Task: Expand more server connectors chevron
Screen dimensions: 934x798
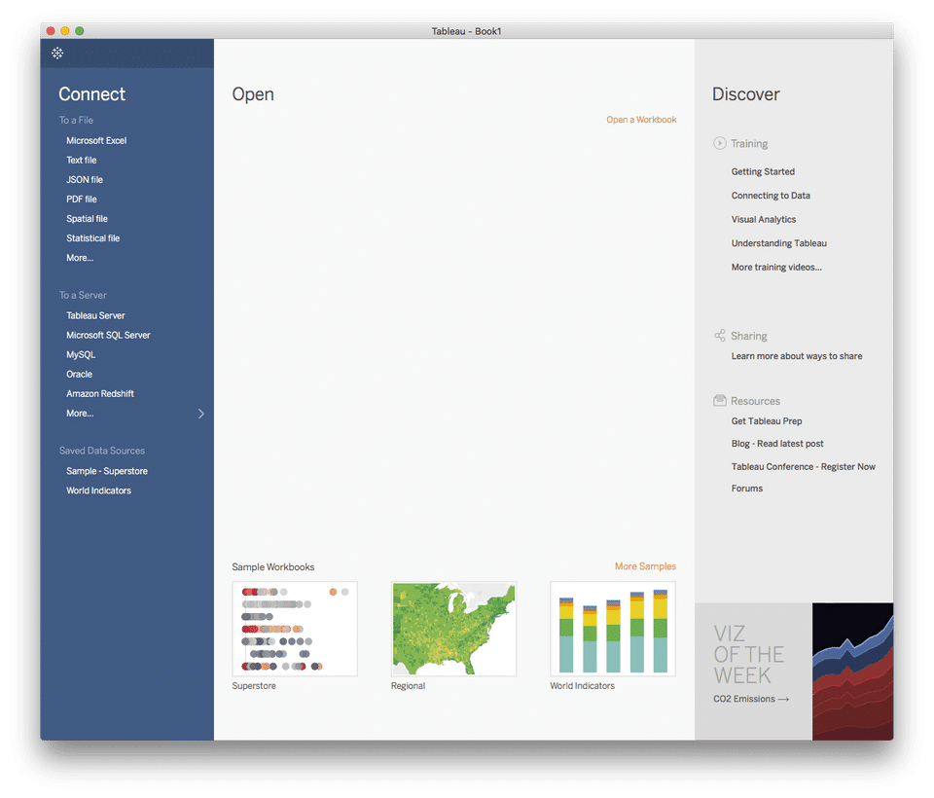Action: [200, 414]
